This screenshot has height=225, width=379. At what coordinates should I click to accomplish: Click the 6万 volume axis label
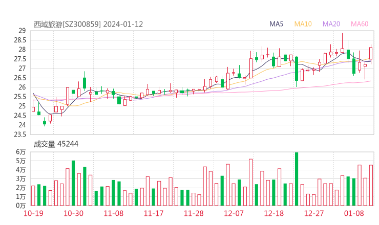tap(21, 152)
